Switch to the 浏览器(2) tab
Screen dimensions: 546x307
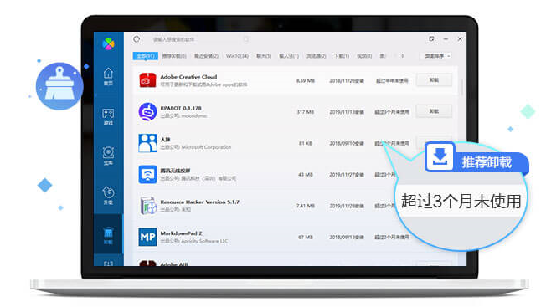317,56
